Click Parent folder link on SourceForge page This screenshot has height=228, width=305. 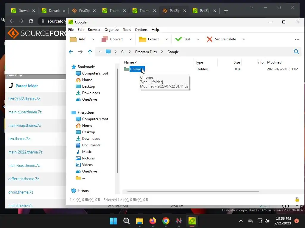click(27, 86)
